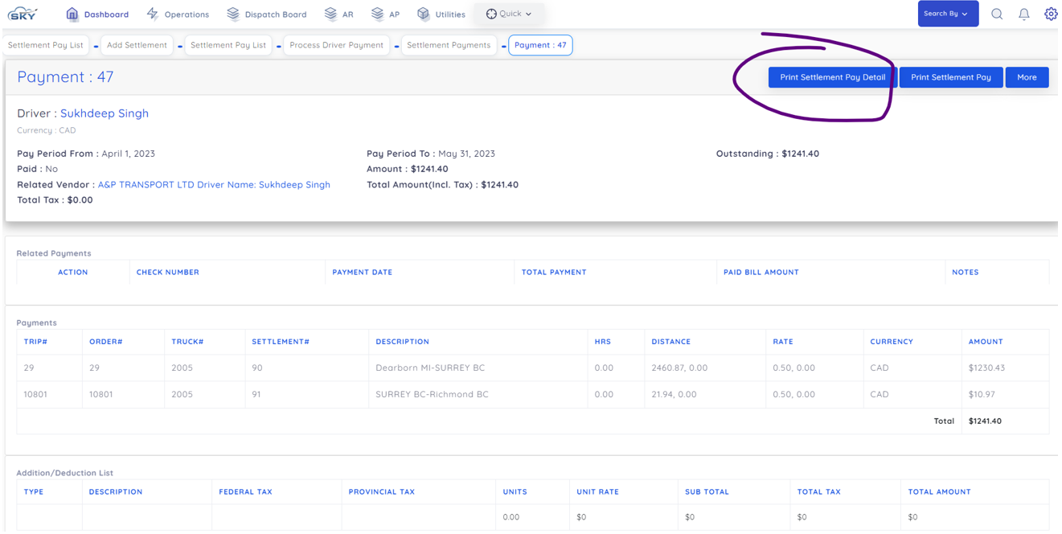The image size is (1062, 534).
Task: Click the Print Settlement Pay button
Action: [x=950, y=77]
